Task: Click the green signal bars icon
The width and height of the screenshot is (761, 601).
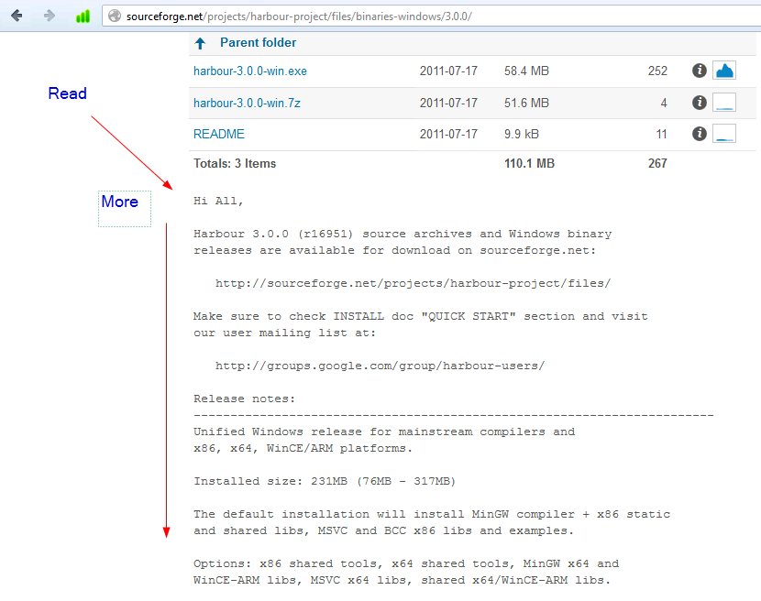Action: (83, 16)
